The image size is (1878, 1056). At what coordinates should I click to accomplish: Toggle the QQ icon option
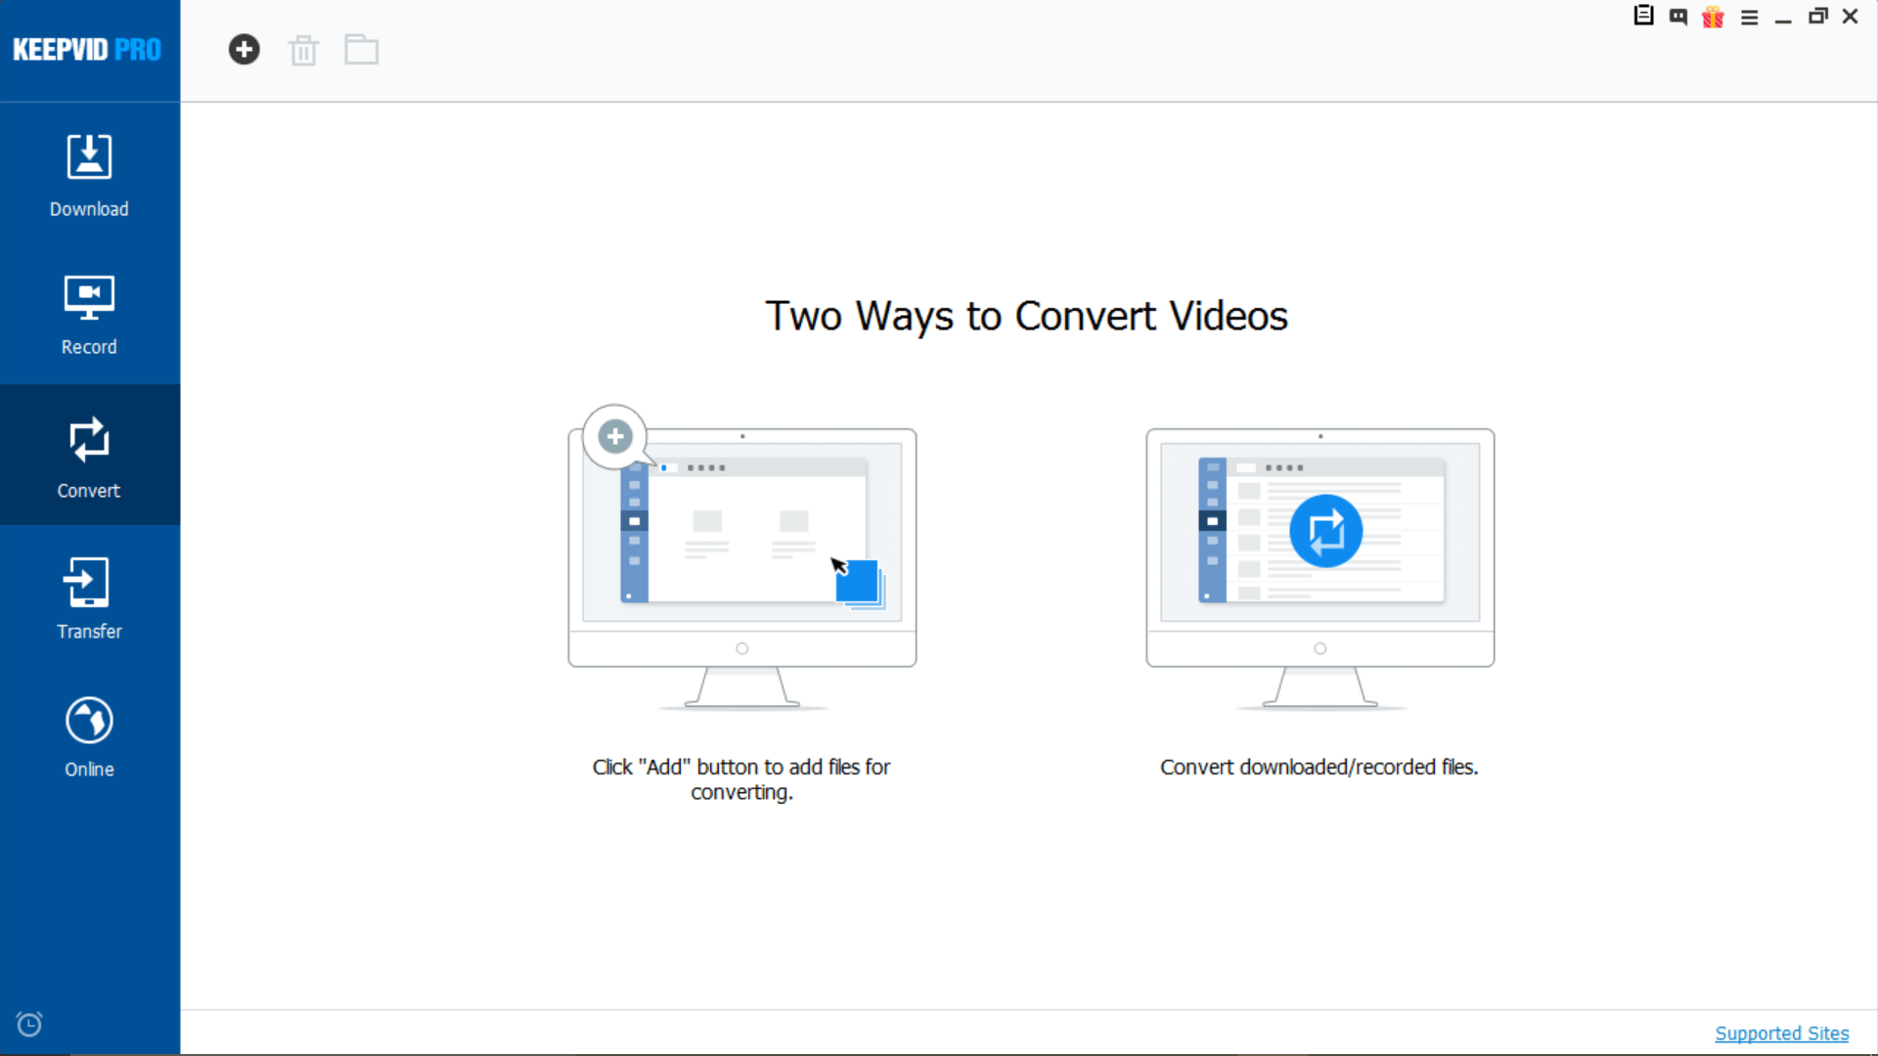tap(1678, 17)
